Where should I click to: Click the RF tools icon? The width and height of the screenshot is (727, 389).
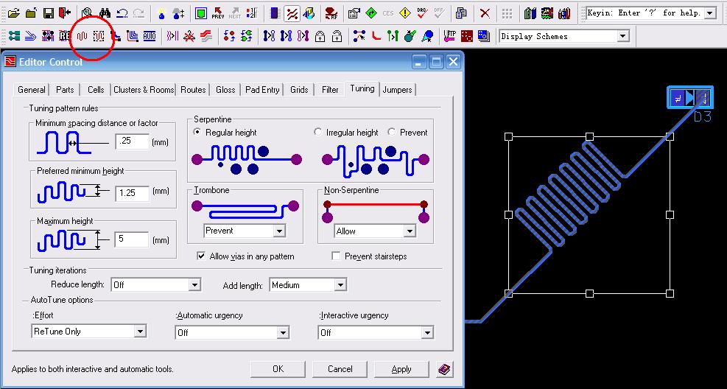click(331, 13)
